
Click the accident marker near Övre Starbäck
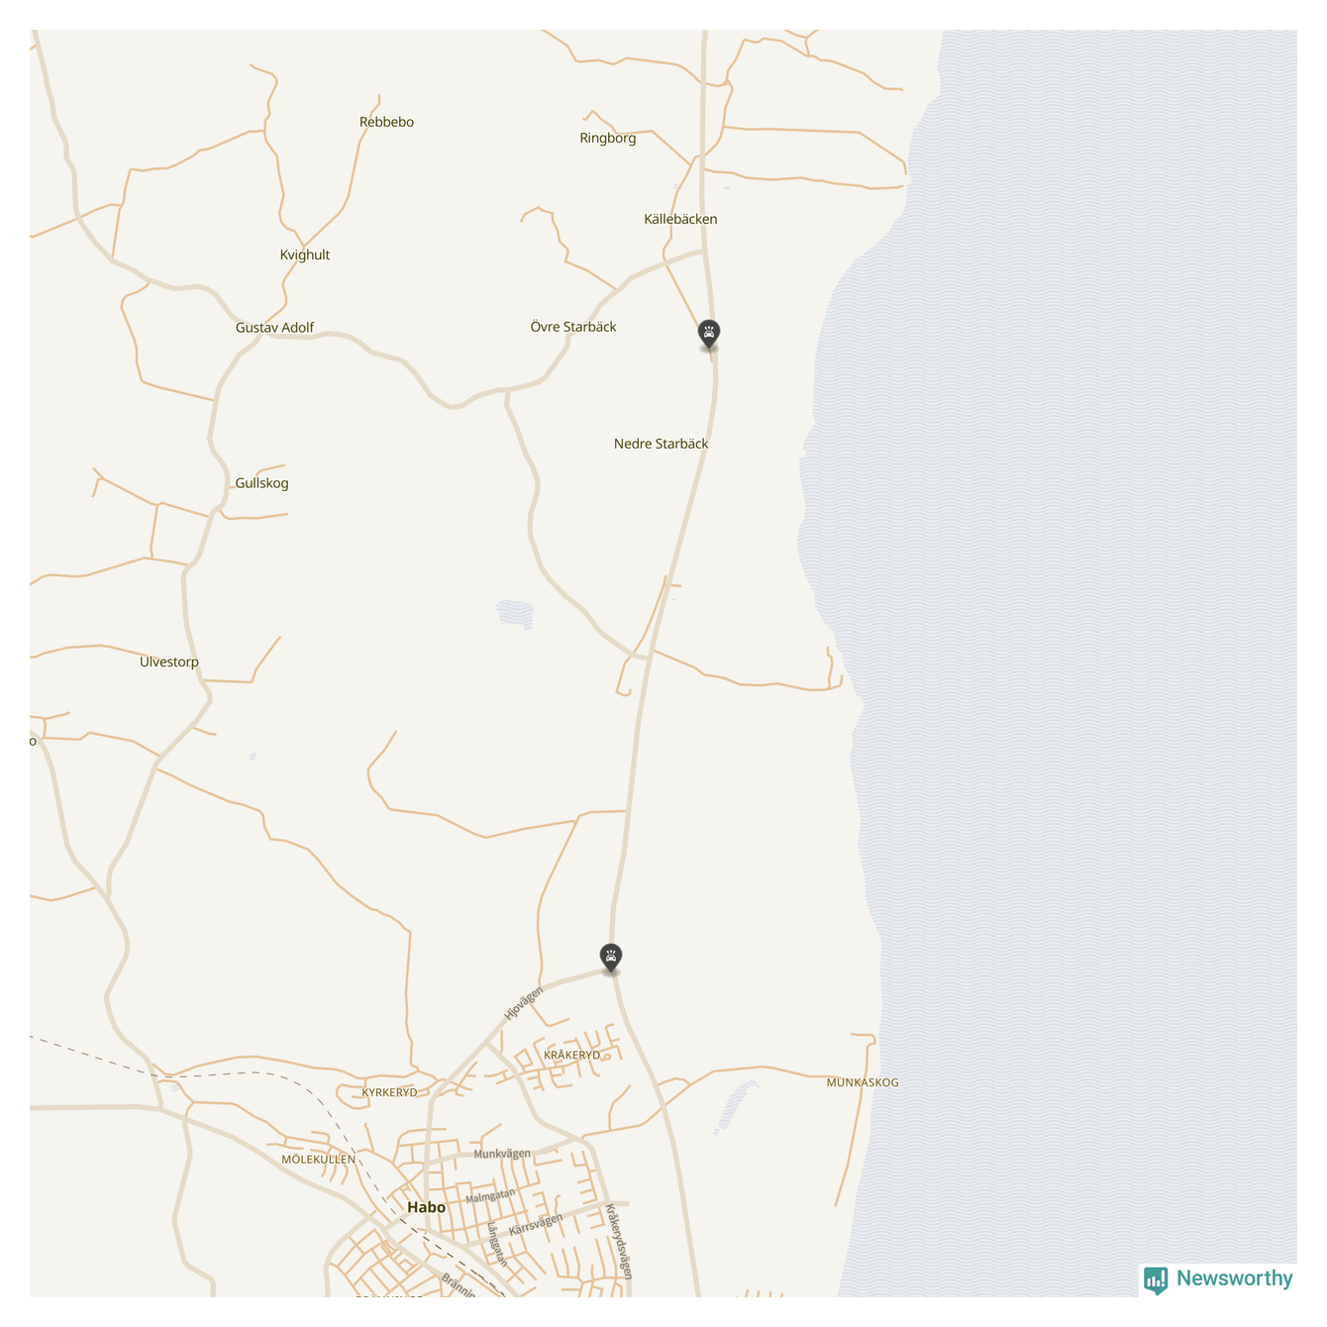point(708,334)
